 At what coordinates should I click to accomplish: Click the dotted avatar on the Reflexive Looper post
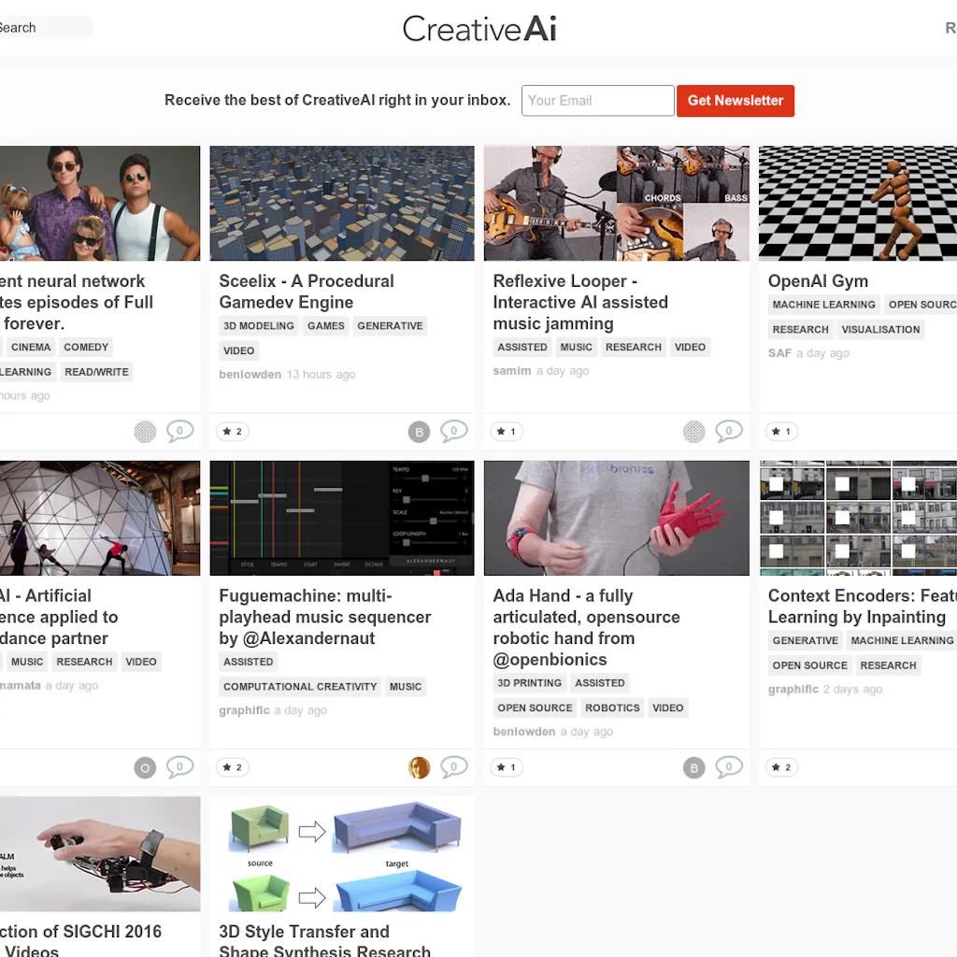(693, 431)
